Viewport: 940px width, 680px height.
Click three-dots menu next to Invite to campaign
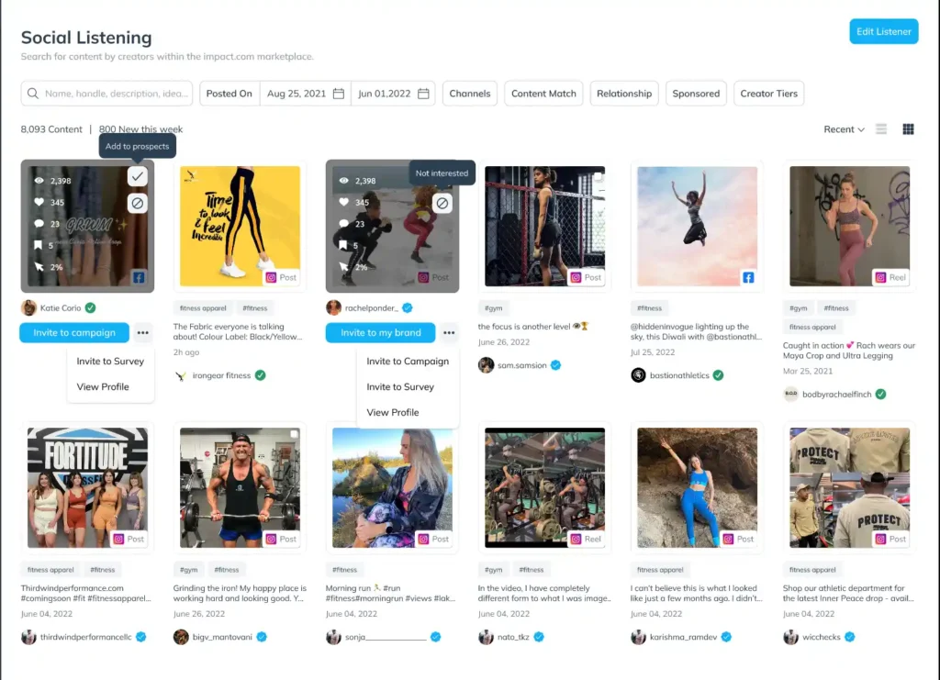point(142,333)
